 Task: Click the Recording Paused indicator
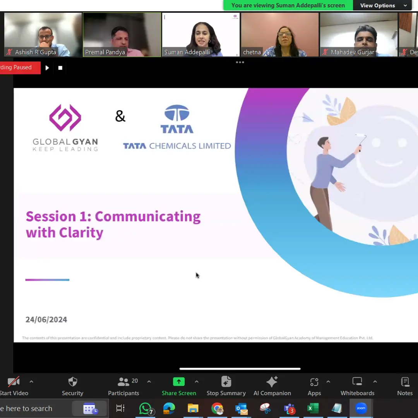pyautogui.click(x=20, y=68)
